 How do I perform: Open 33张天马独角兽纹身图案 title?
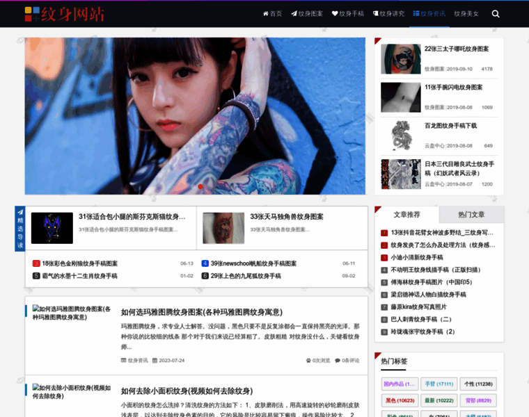(287, 217)
